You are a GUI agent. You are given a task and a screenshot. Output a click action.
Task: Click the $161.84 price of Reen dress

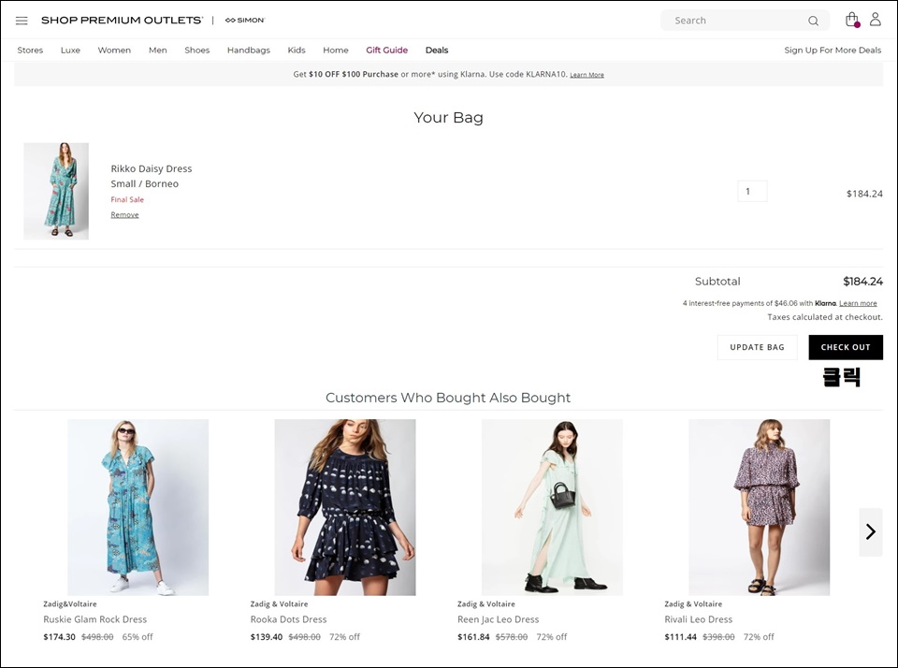coord(473,637)
